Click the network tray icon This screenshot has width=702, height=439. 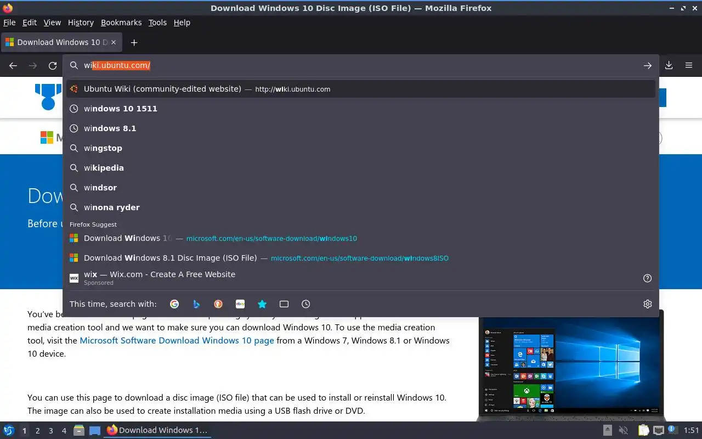tap(659, 430)
